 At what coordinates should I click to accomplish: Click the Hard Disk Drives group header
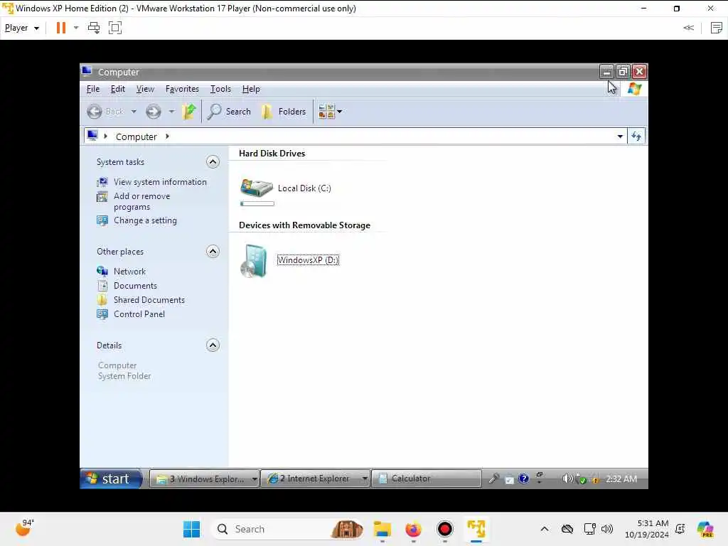point(272,154)
